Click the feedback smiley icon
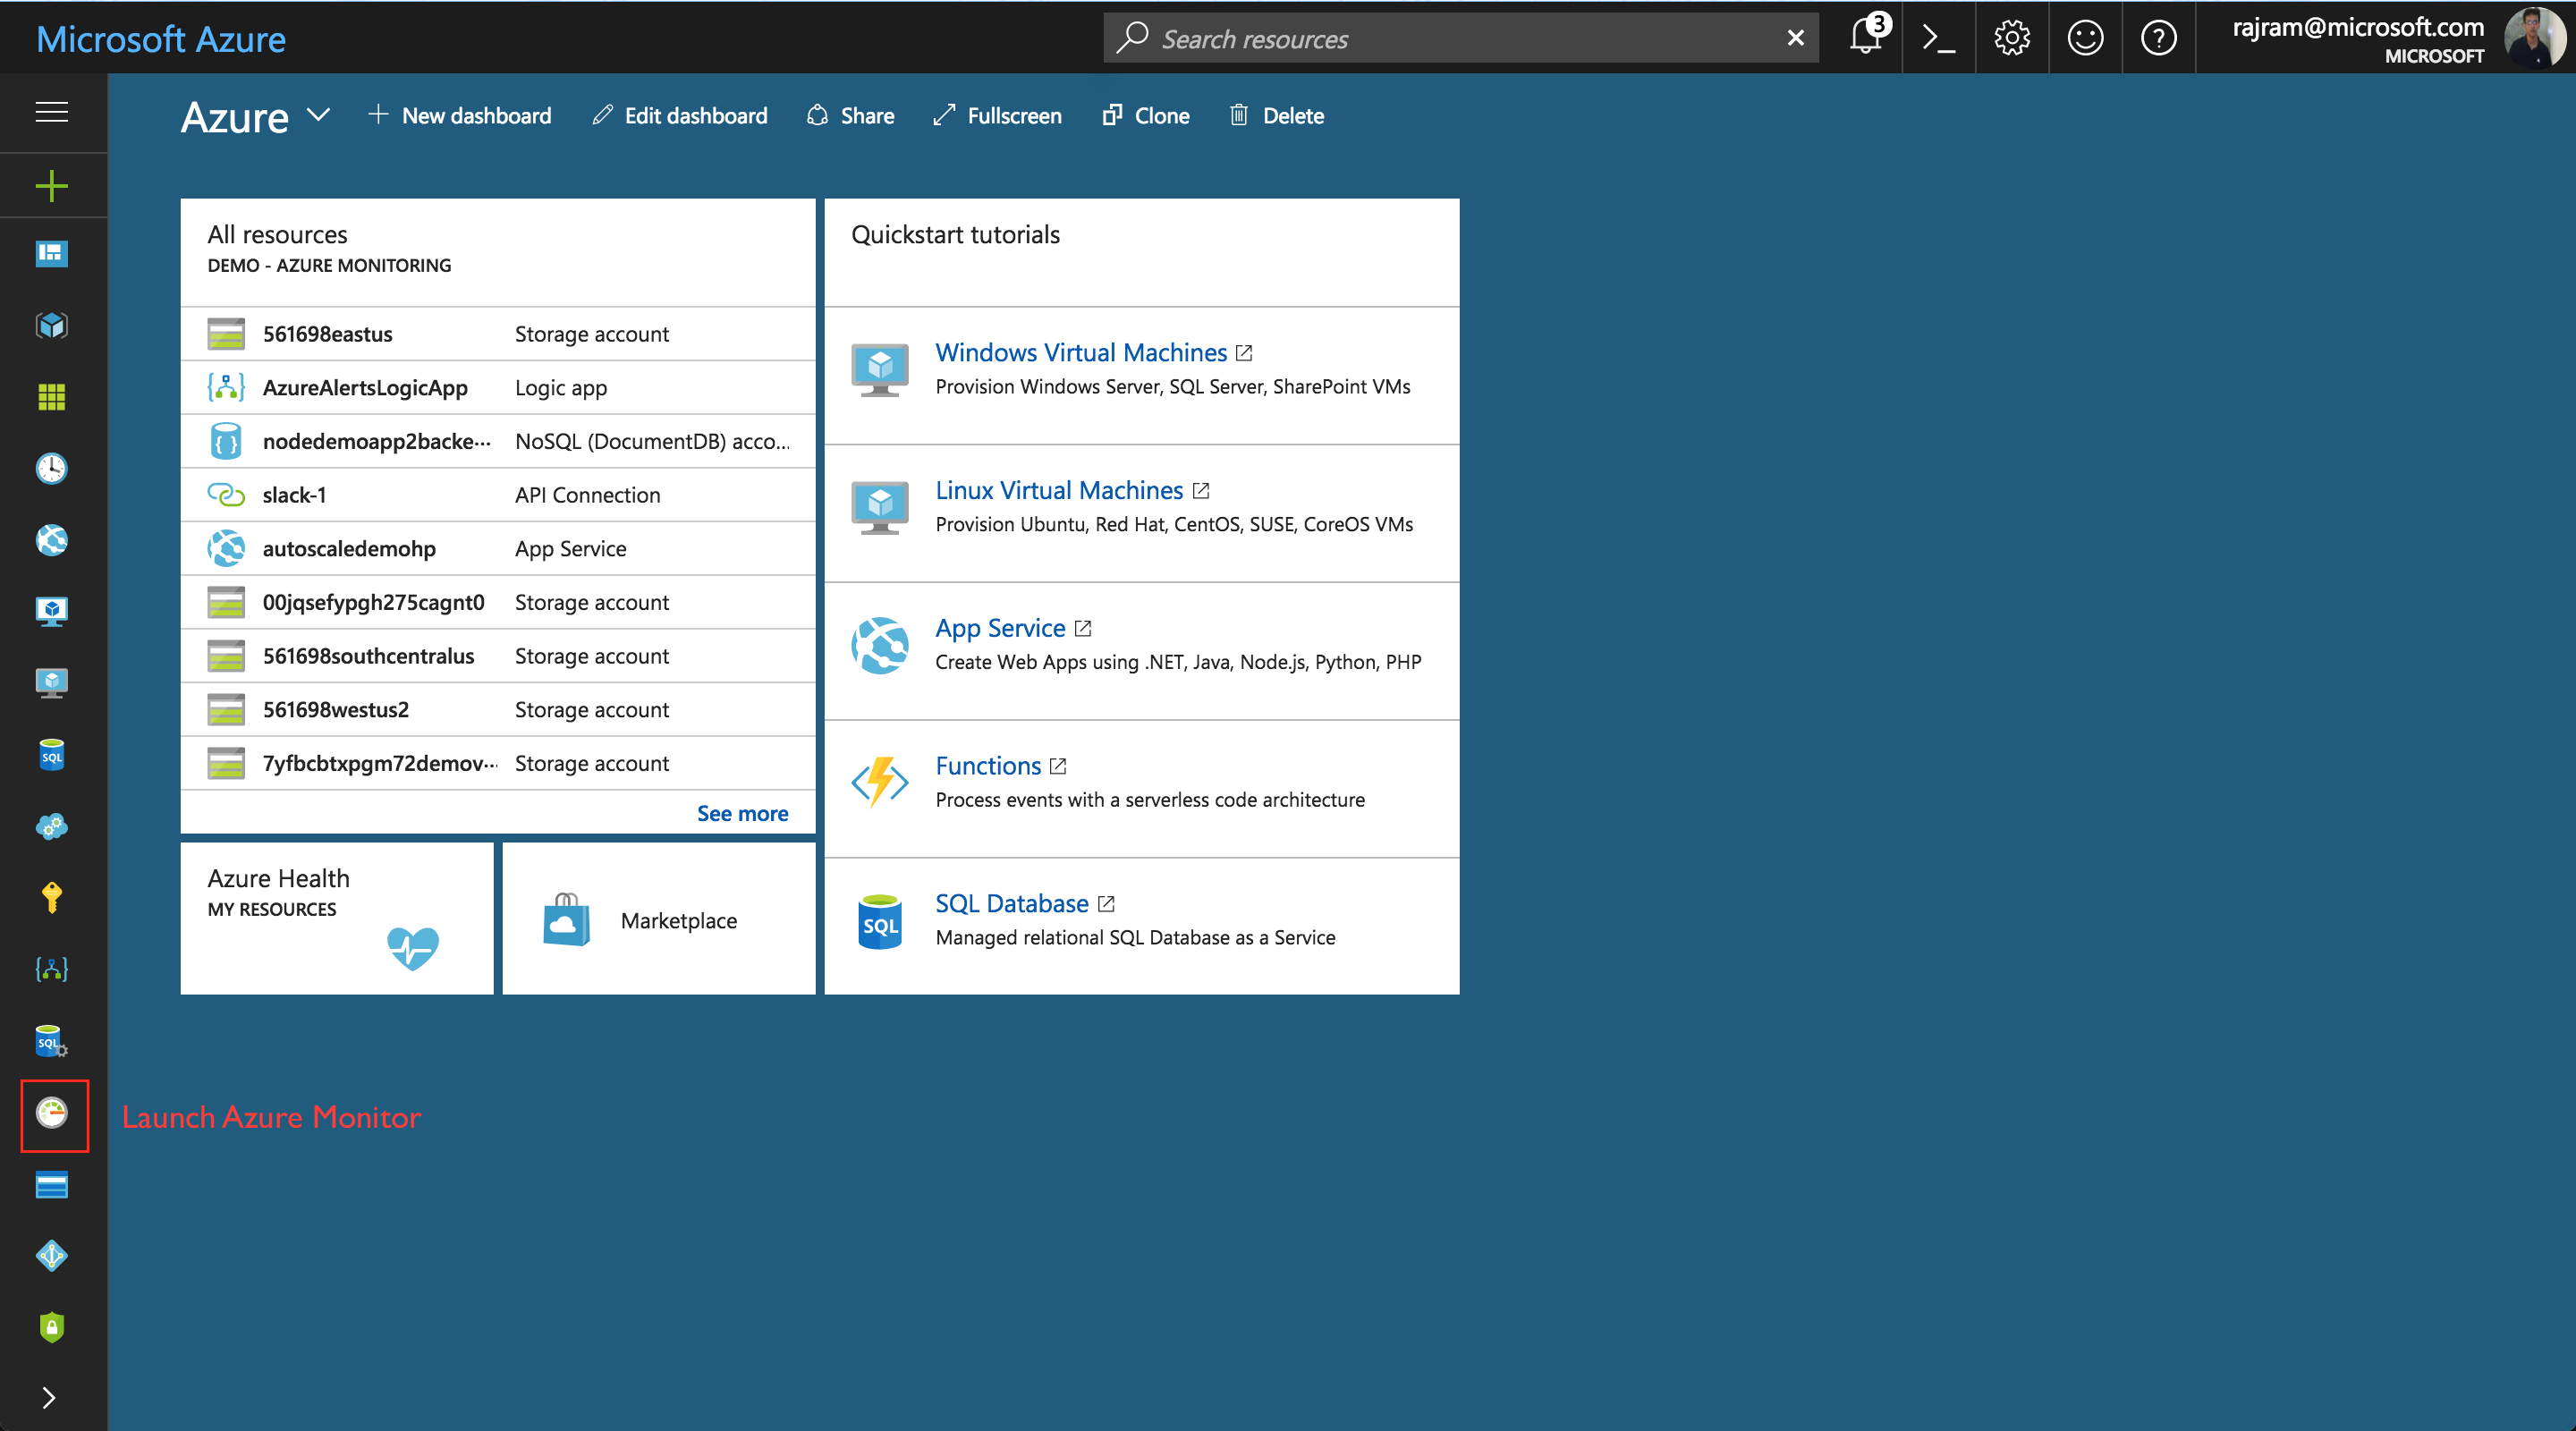This screenshot has height=1431, width=2576. (x=2085, y=38)
